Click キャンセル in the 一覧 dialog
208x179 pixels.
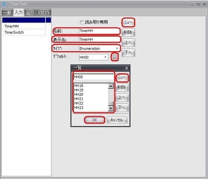117,120
